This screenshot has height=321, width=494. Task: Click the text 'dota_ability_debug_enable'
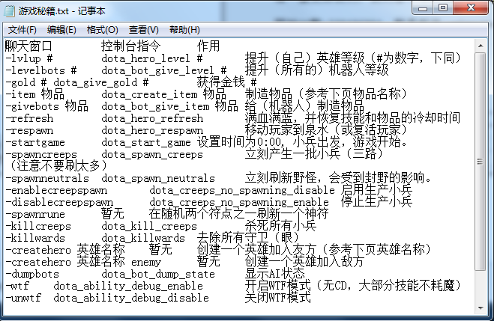128,286
